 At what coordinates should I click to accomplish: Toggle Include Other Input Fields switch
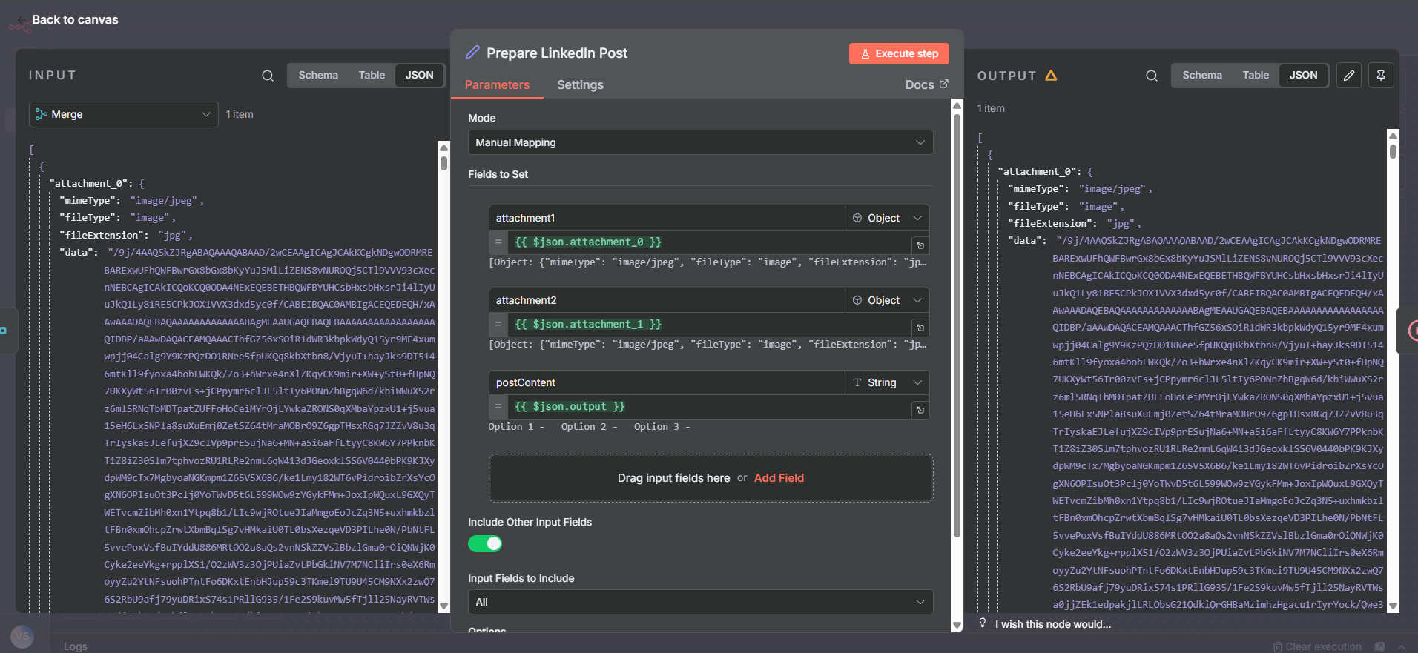[485, 544]
